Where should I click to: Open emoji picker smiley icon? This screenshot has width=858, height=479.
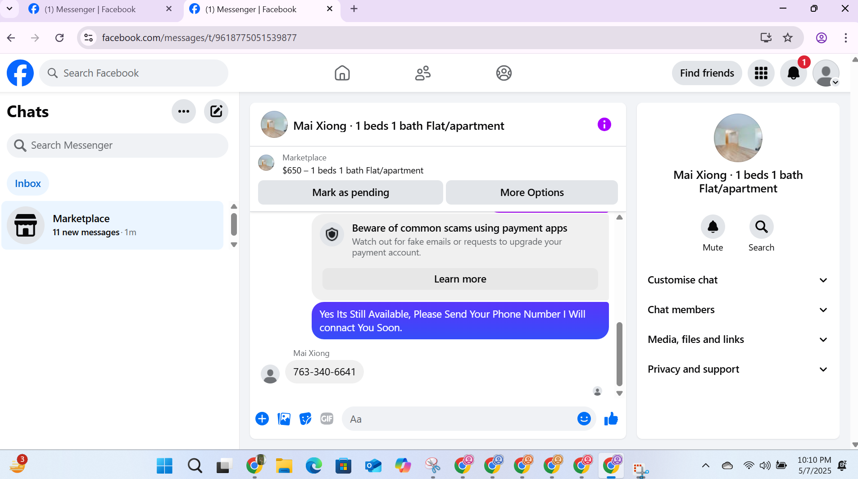pos(584,419)
